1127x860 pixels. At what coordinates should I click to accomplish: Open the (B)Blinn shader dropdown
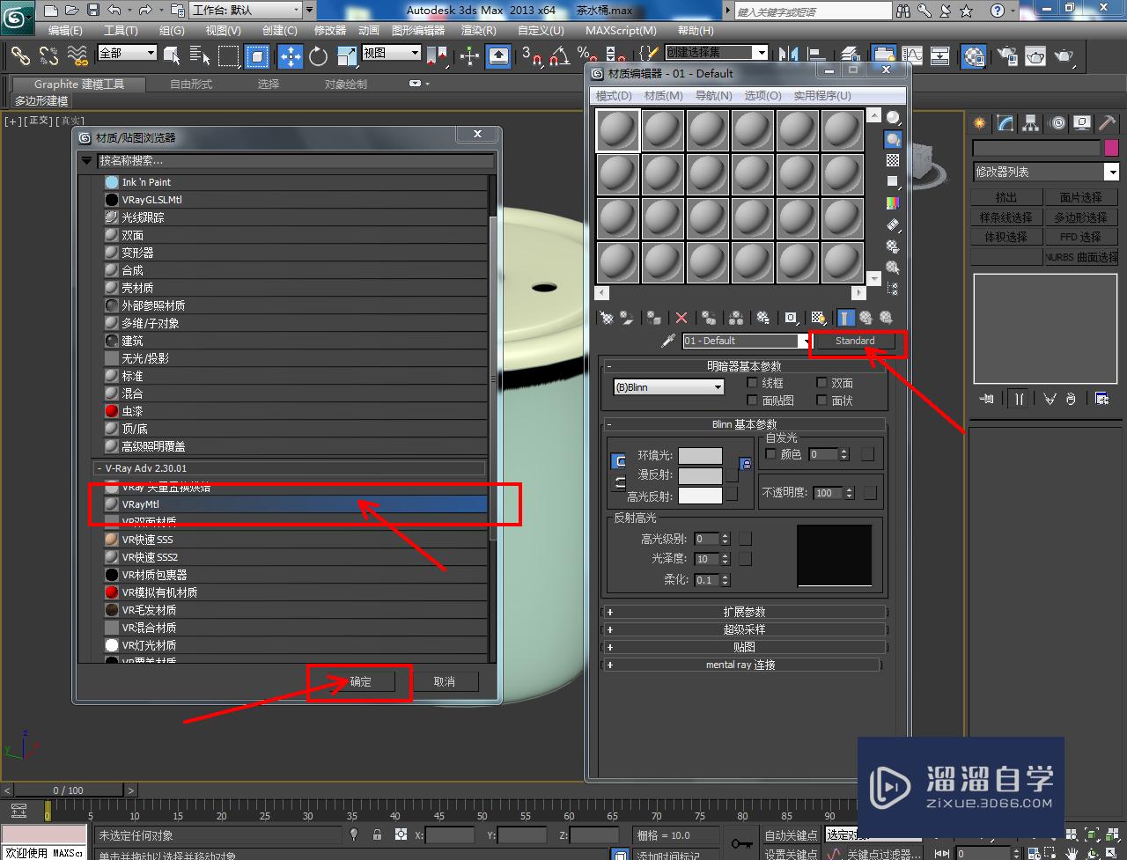668,387
